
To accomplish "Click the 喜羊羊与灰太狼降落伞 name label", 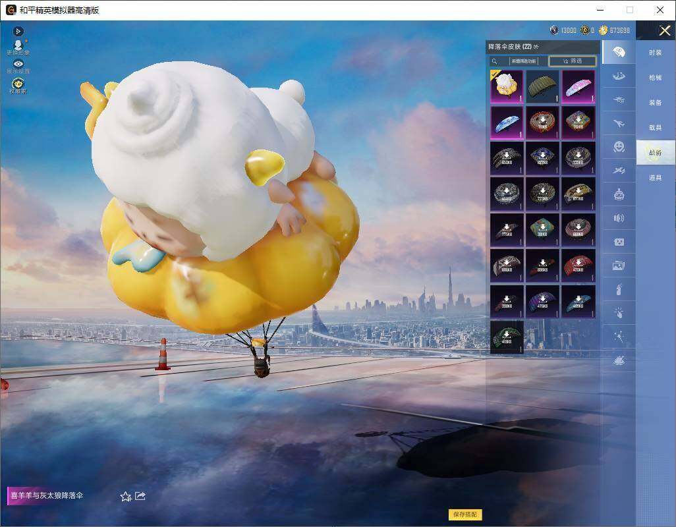I will (x=47, y=495).
